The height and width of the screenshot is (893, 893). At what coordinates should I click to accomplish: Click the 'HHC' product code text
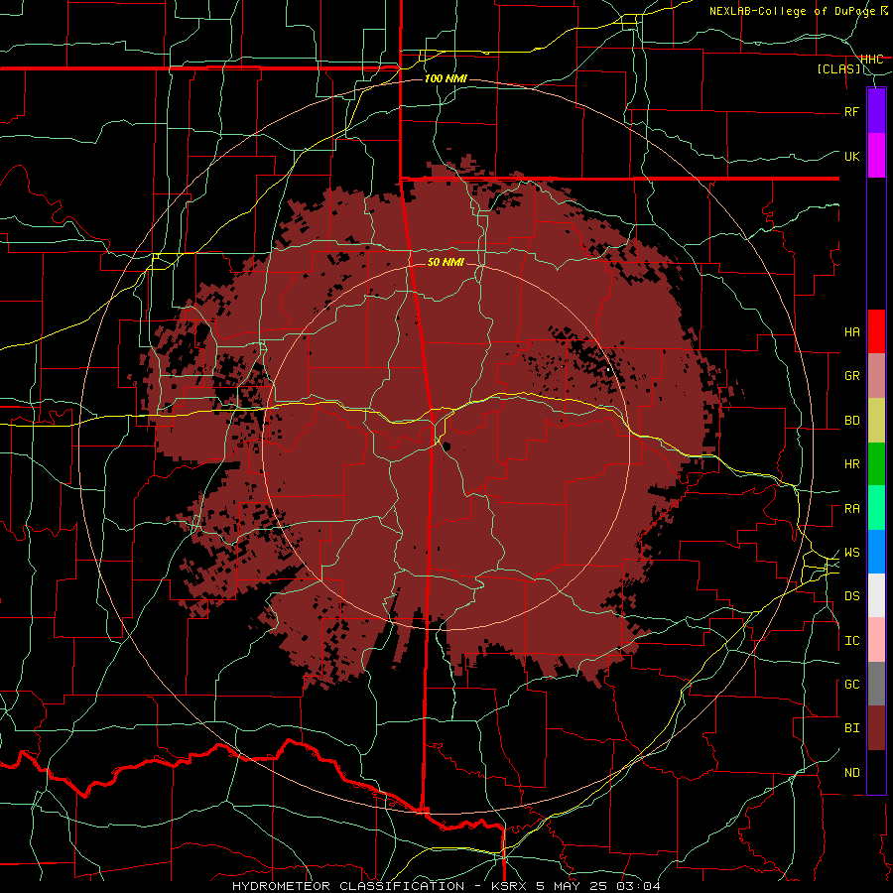pos(871,59)
